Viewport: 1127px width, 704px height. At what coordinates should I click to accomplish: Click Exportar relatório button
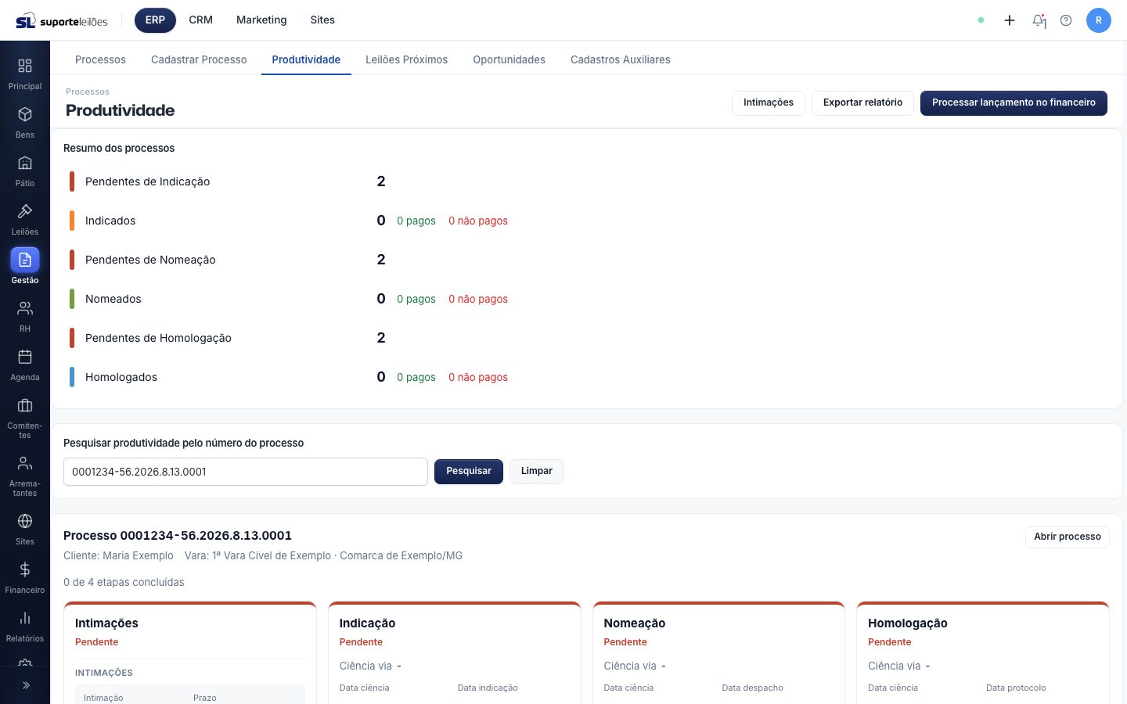(x=862, y=103)
